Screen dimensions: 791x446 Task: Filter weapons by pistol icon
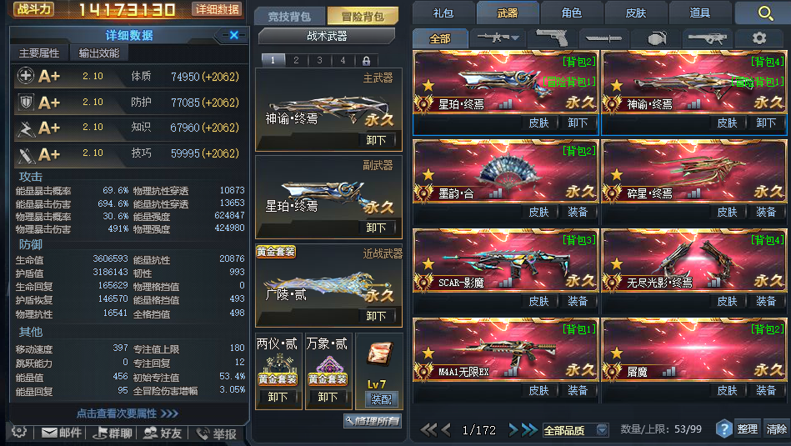coord(552,38)
